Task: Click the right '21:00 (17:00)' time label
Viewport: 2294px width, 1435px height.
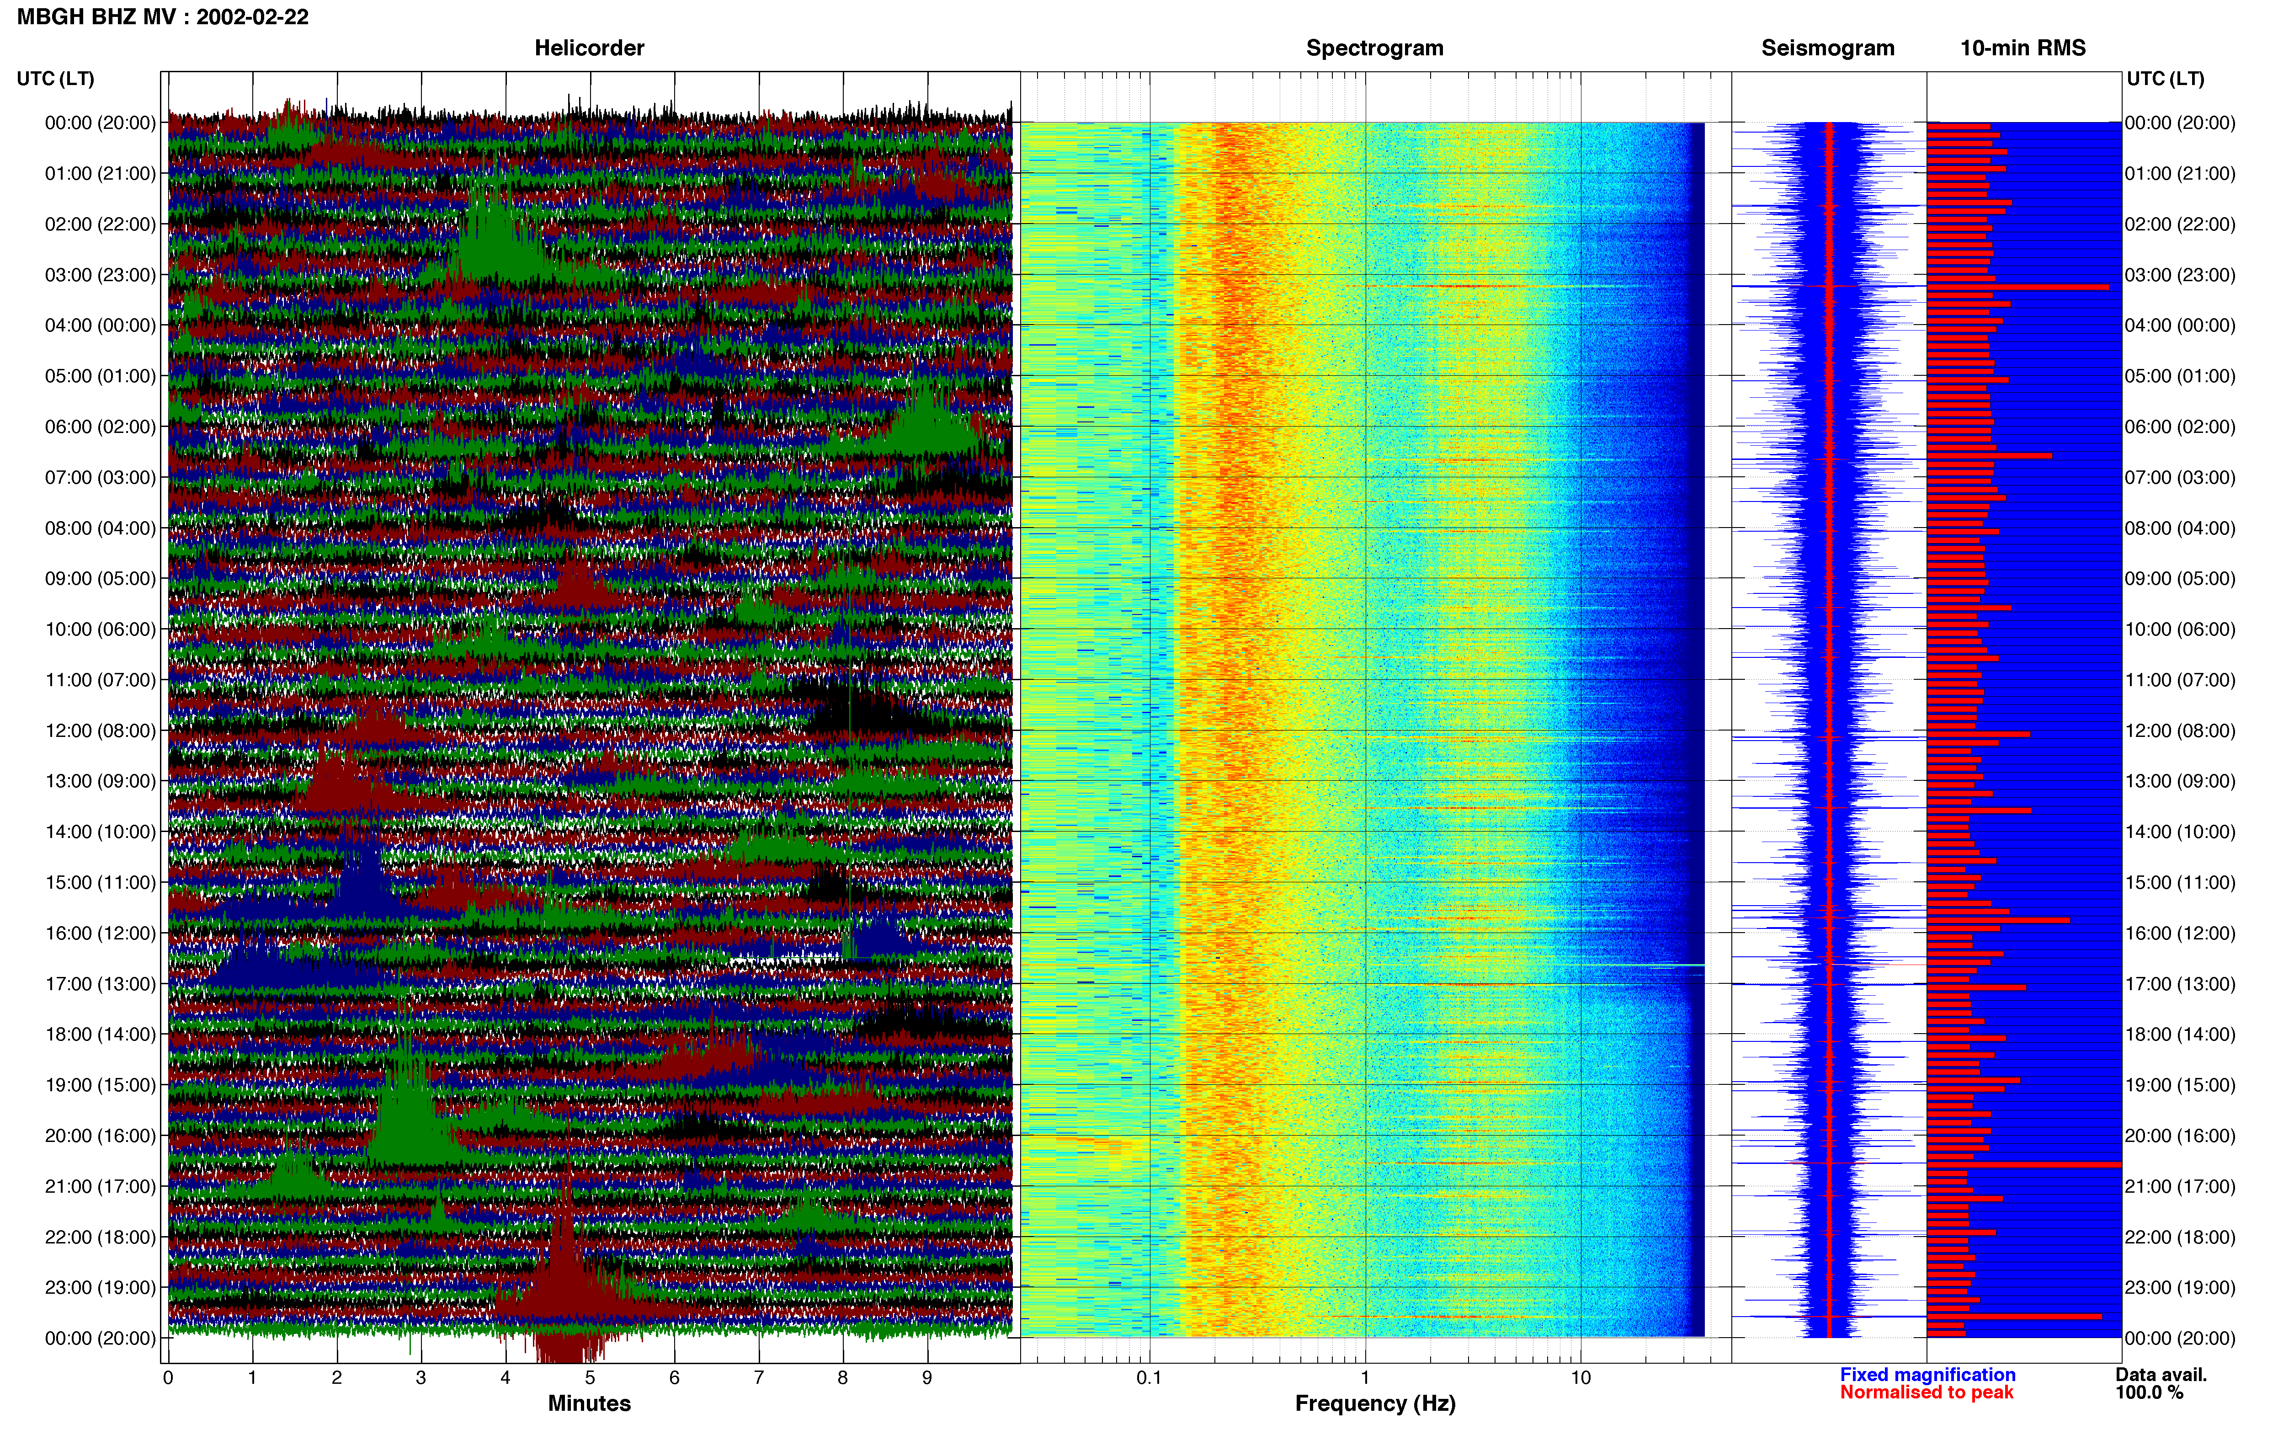Action: [x=2180, y=1186]
